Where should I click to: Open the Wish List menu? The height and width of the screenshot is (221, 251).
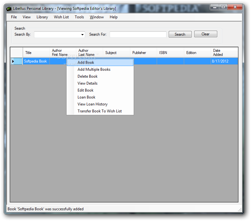(61, 17)
